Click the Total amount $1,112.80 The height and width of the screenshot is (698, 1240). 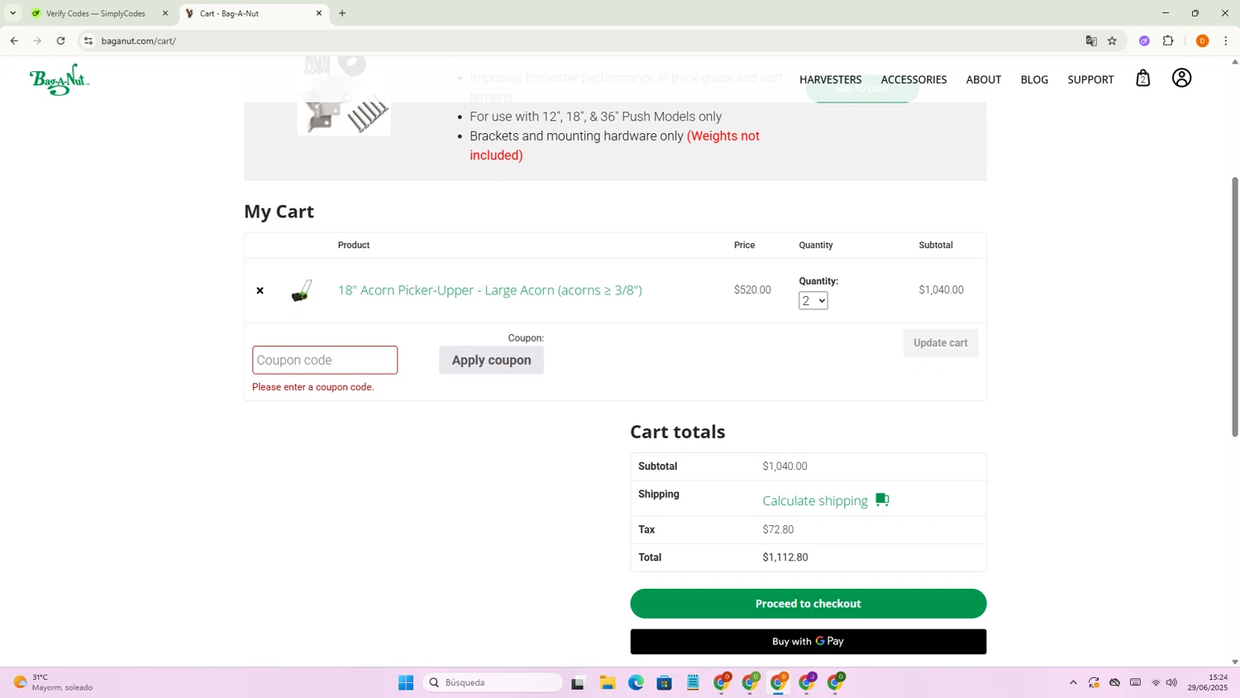(785, 557)
